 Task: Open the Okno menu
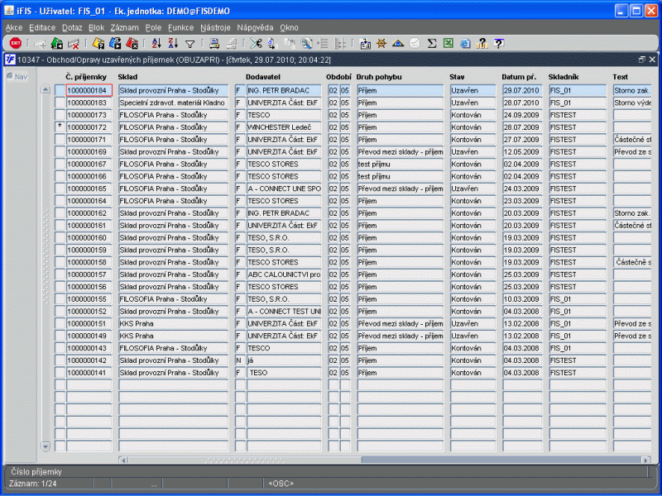[x=289, y=28]
